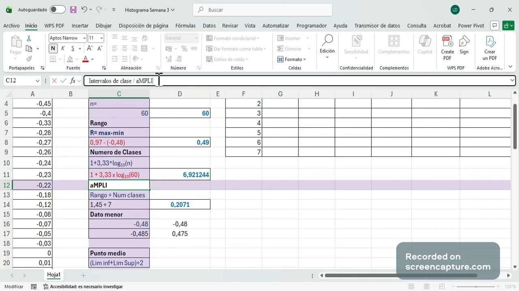Click the Undo arrow icon
Viewport: 519px width, 291px height.
84,10
